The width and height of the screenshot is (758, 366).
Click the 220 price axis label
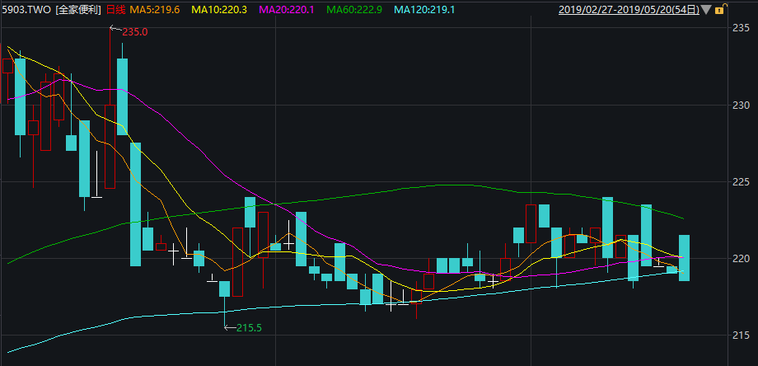[x=741, y=258]
